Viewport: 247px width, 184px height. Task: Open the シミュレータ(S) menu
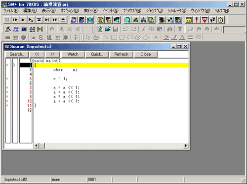tap(177, 11)
